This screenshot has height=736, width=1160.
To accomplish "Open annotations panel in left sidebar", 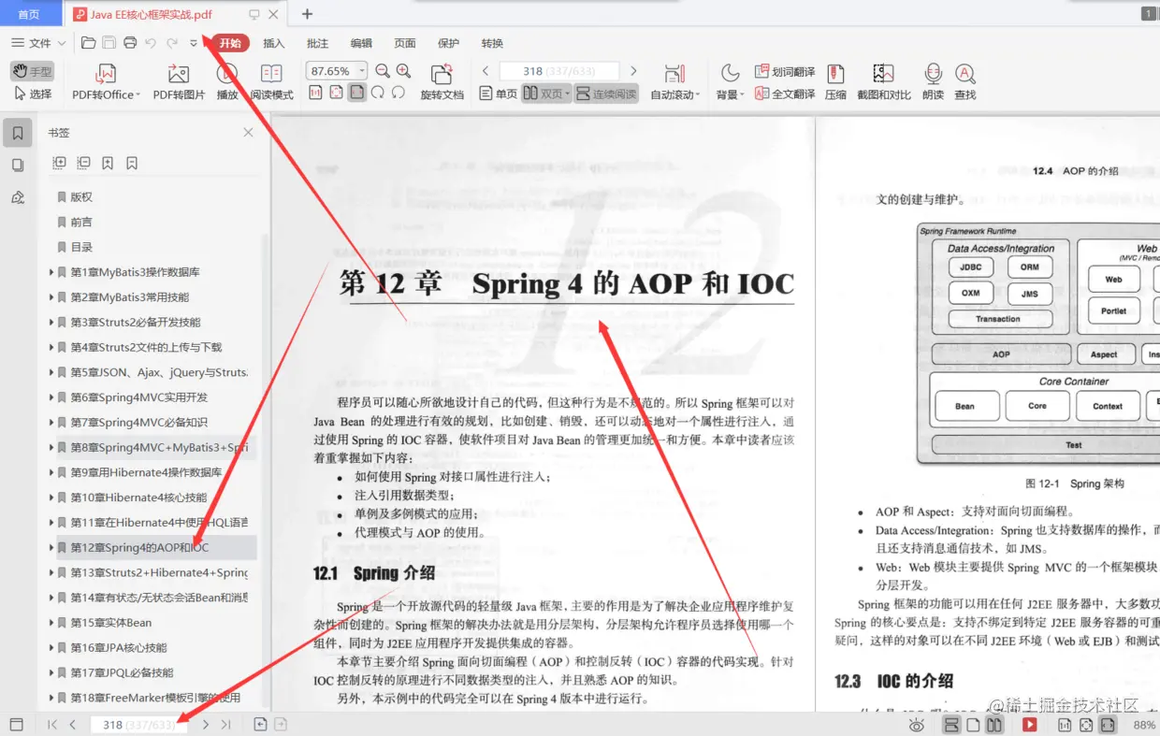I will [x=18, y=197].
